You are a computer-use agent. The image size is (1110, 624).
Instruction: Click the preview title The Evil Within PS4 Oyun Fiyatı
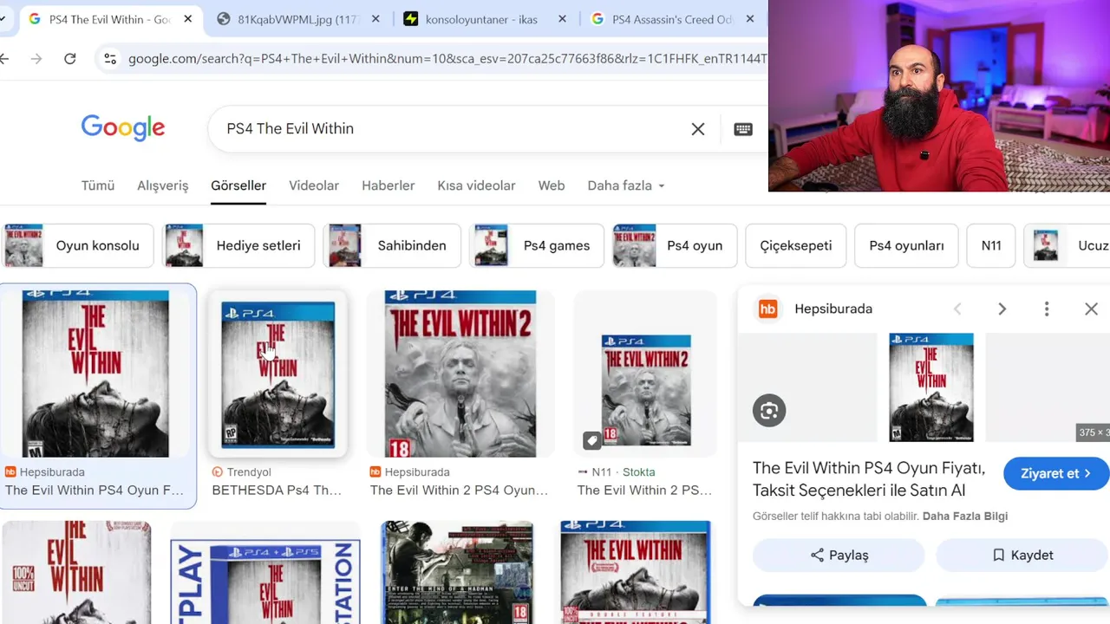coord(869,478)
